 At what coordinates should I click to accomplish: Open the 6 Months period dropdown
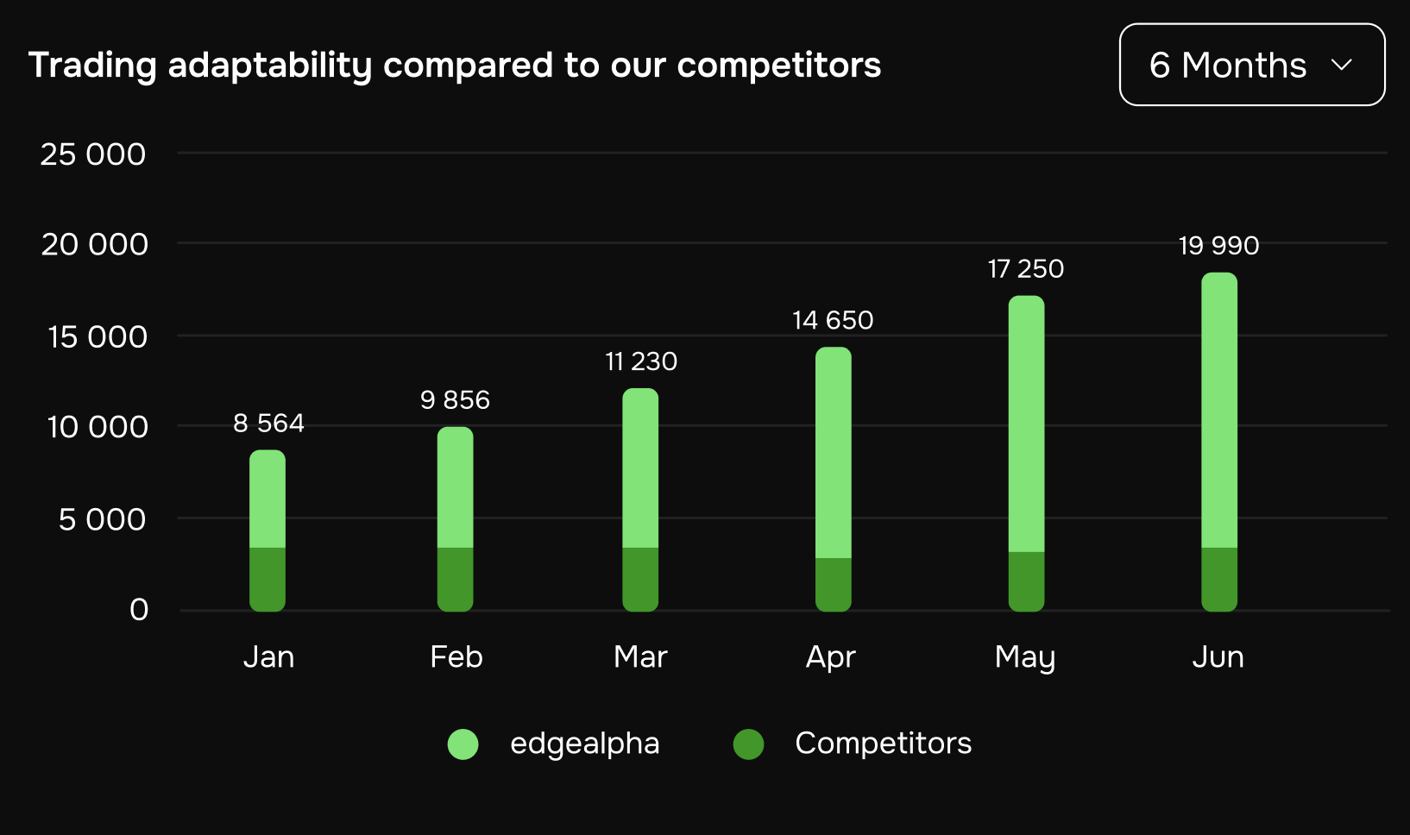pos(1252,65)
